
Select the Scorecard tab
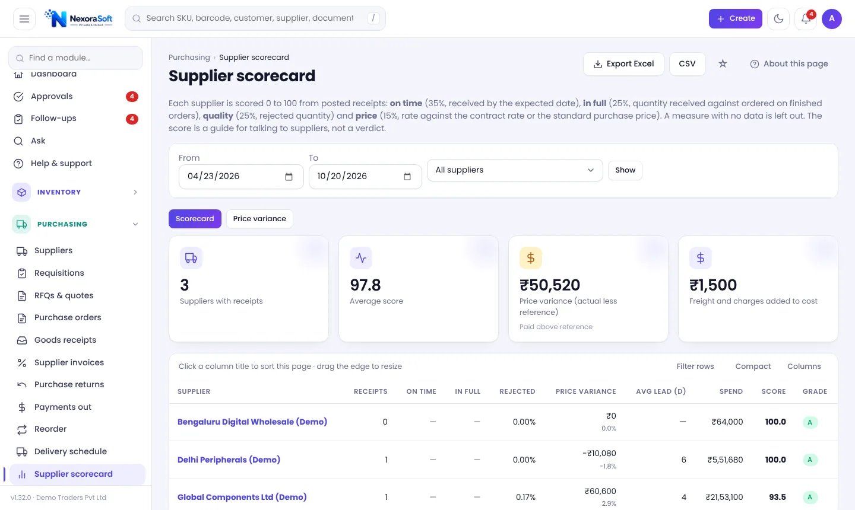pos(195,219)
